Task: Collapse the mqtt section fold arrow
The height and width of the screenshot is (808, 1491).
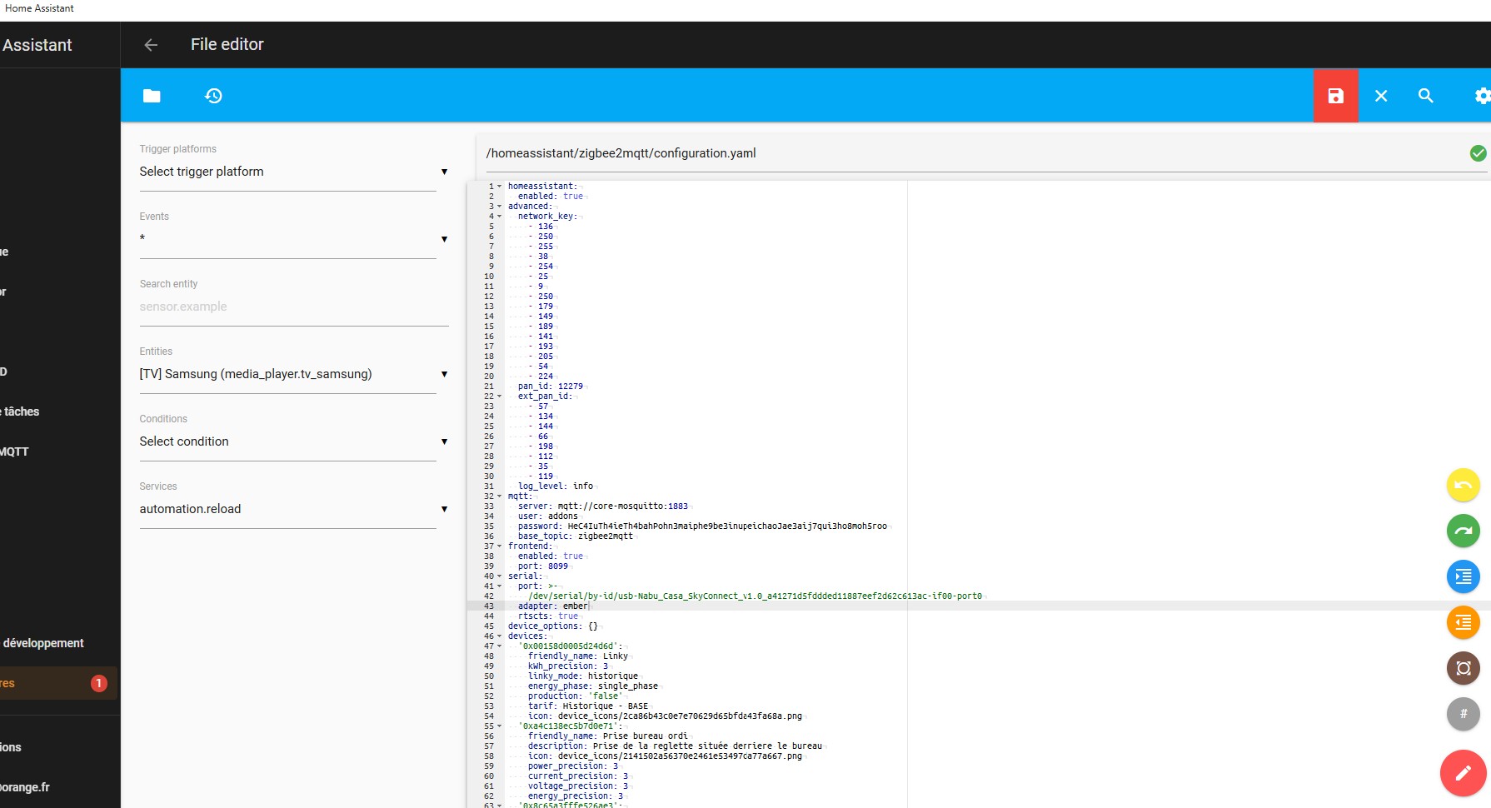Action: pos(500,496)
